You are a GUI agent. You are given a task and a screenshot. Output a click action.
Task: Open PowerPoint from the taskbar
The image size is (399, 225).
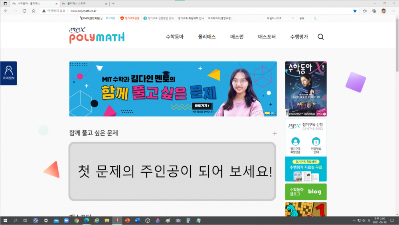tap(127, 221)
